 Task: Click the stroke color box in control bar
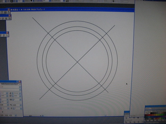[12, 1]
